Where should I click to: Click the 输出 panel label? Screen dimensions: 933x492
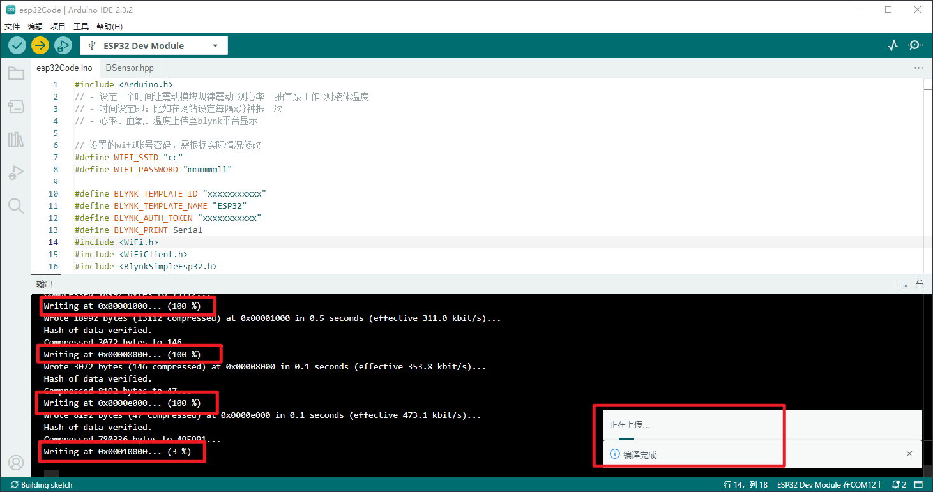pos(44,284)
